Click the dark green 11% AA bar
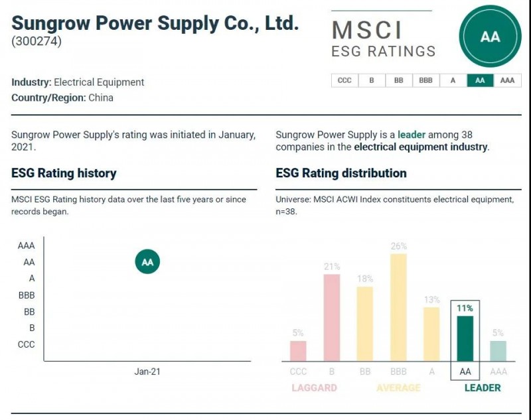The image size is (531, 420). tap(465, 338)
